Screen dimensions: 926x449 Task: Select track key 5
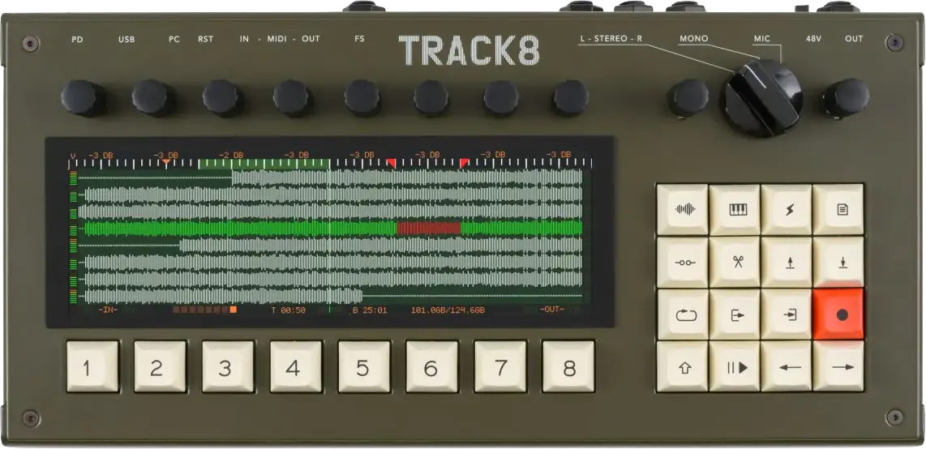tap(364, 366)
